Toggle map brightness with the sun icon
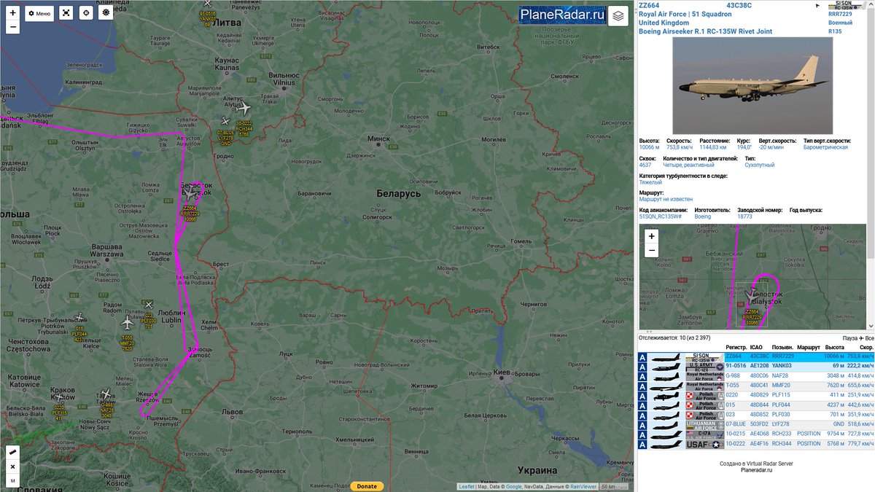 click(x=106, y=13)
